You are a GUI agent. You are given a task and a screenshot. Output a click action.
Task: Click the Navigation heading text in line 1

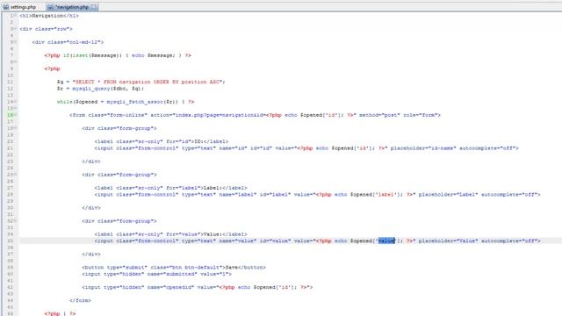47,16
